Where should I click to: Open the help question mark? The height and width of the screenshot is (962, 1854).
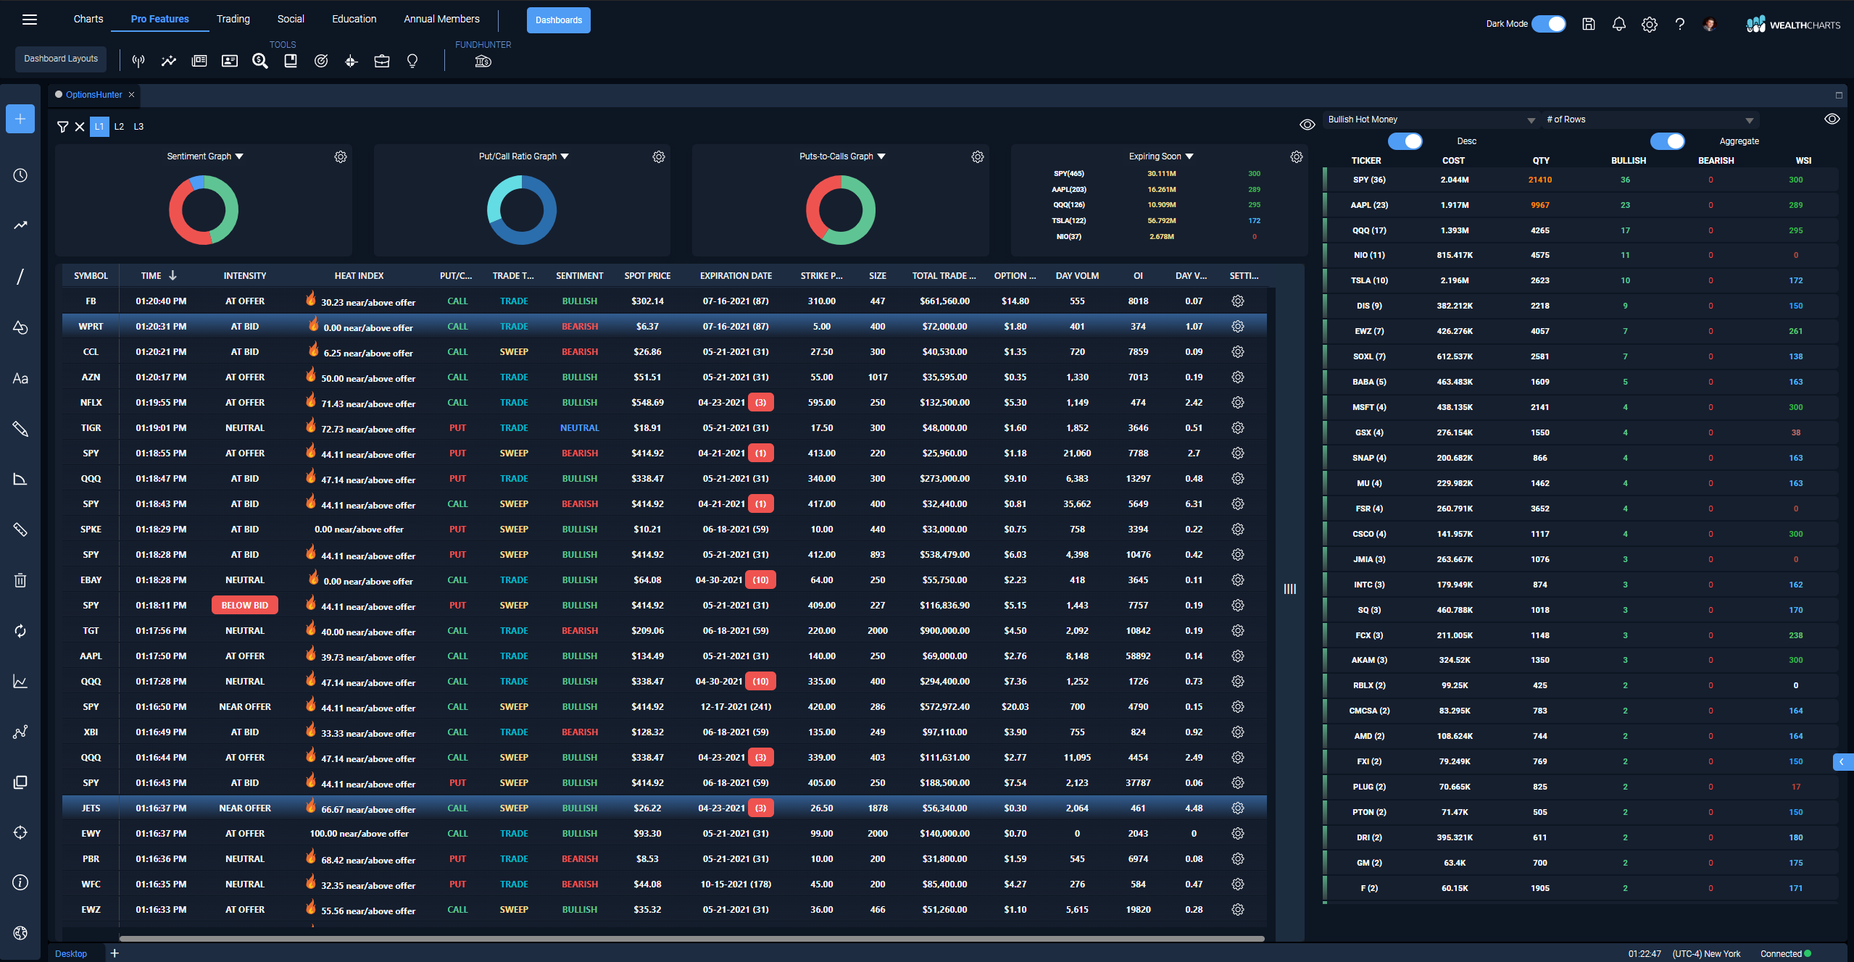[x=1680, y=25]
